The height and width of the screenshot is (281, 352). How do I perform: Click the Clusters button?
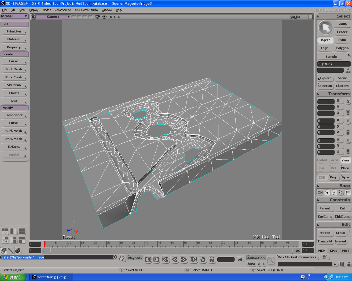(342, 86)
